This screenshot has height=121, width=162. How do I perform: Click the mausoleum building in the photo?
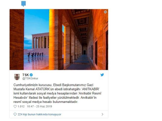[x=40, y=41]
